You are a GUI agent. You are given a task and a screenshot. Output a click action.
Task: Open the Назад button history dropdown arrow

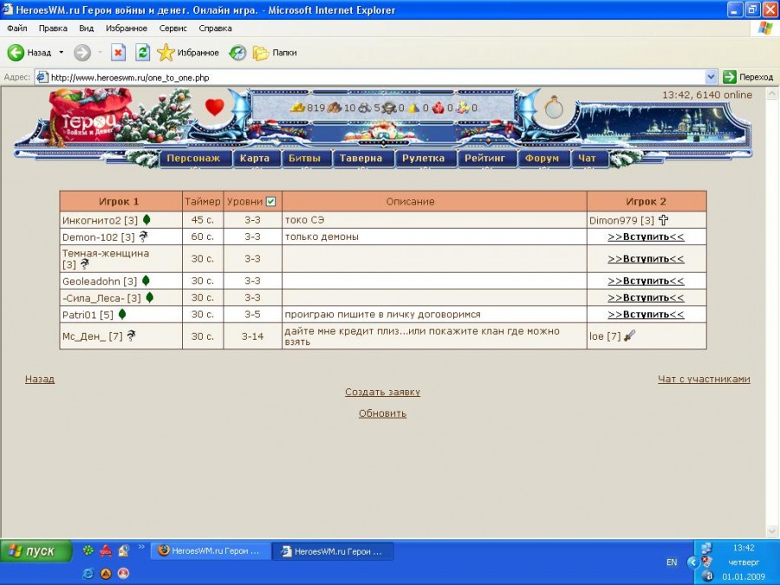62,53
